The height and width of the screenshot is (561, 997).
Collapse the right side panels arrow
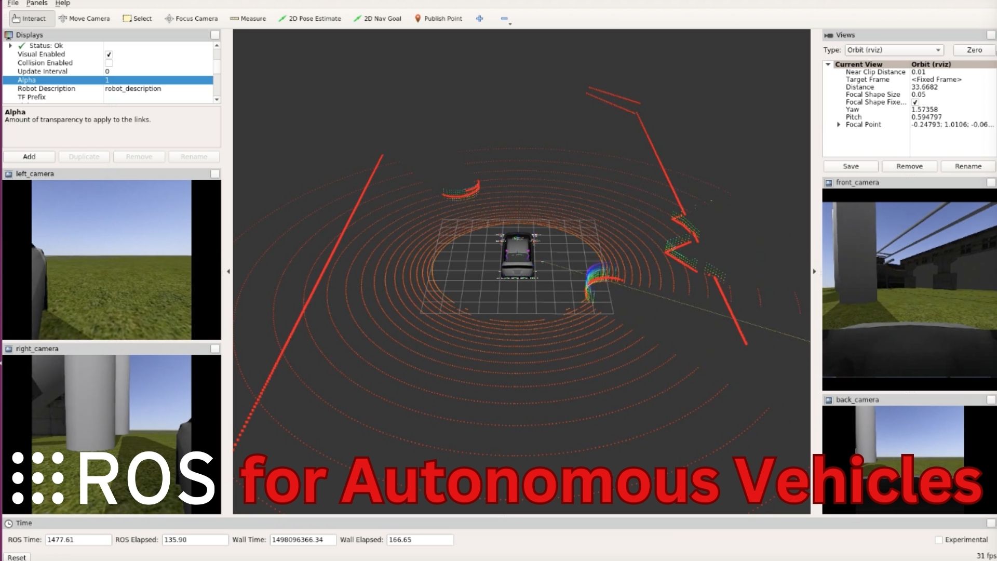pyautogui.click(x=814, y=272)
